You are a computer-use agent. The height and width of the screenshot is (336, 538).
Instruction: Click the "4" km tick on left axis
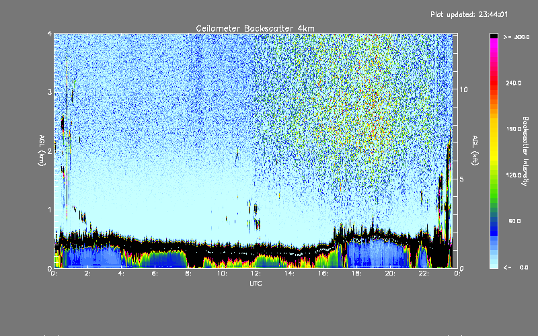(x=50, y=34)
